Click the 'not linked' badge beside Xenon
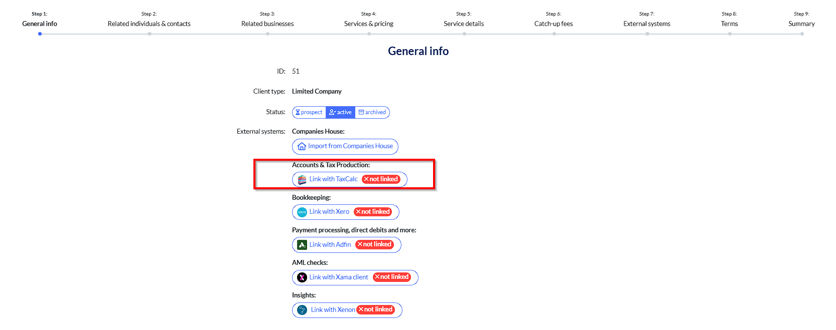836x330 pixels. coord(376,310)
